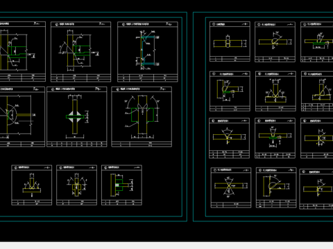This screenshot has width=333, height=249.
Task: Select the T-joint detail with double bevel angles
Action: point(275,91)
